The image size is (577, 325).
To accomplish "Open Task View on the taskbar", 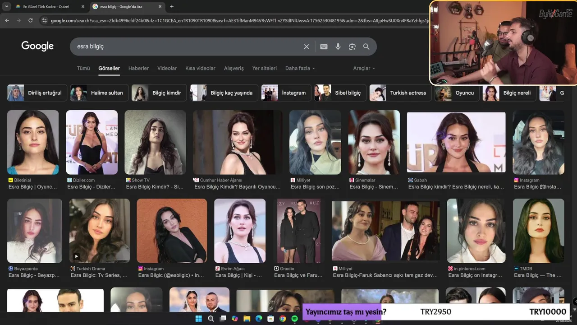I will [x=223, y=319].
